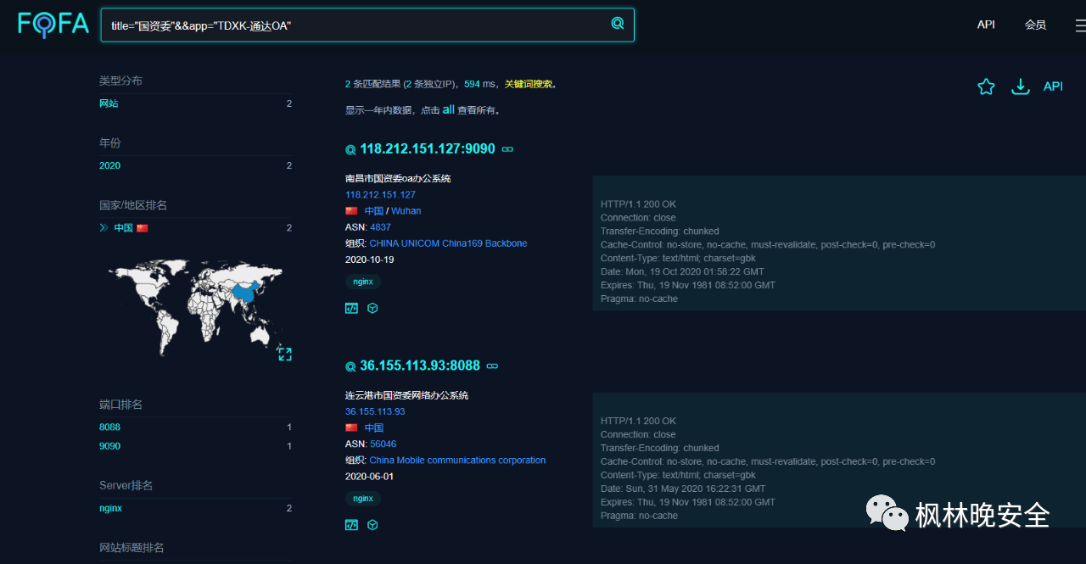
Task: Expand the 中国 country chevron in sidebar
Action: tap(104, 228)
